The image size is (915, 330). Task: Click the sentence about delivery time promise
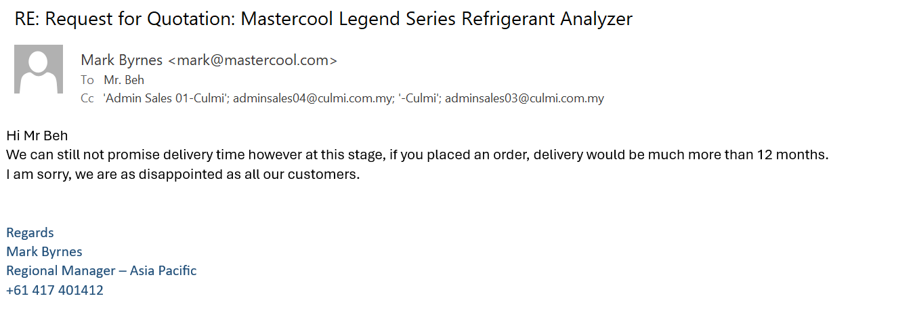(417, 154)
